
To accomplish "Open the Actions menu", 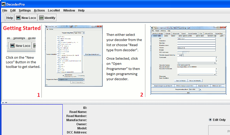I will click(39, 11).
